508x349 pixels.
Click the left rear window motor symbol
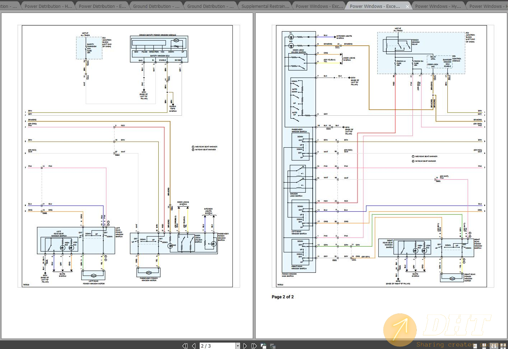tap(93, 276)
